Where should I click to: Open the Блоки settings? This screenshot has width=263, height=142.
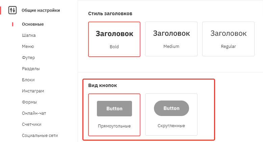[x=28, y=80]
